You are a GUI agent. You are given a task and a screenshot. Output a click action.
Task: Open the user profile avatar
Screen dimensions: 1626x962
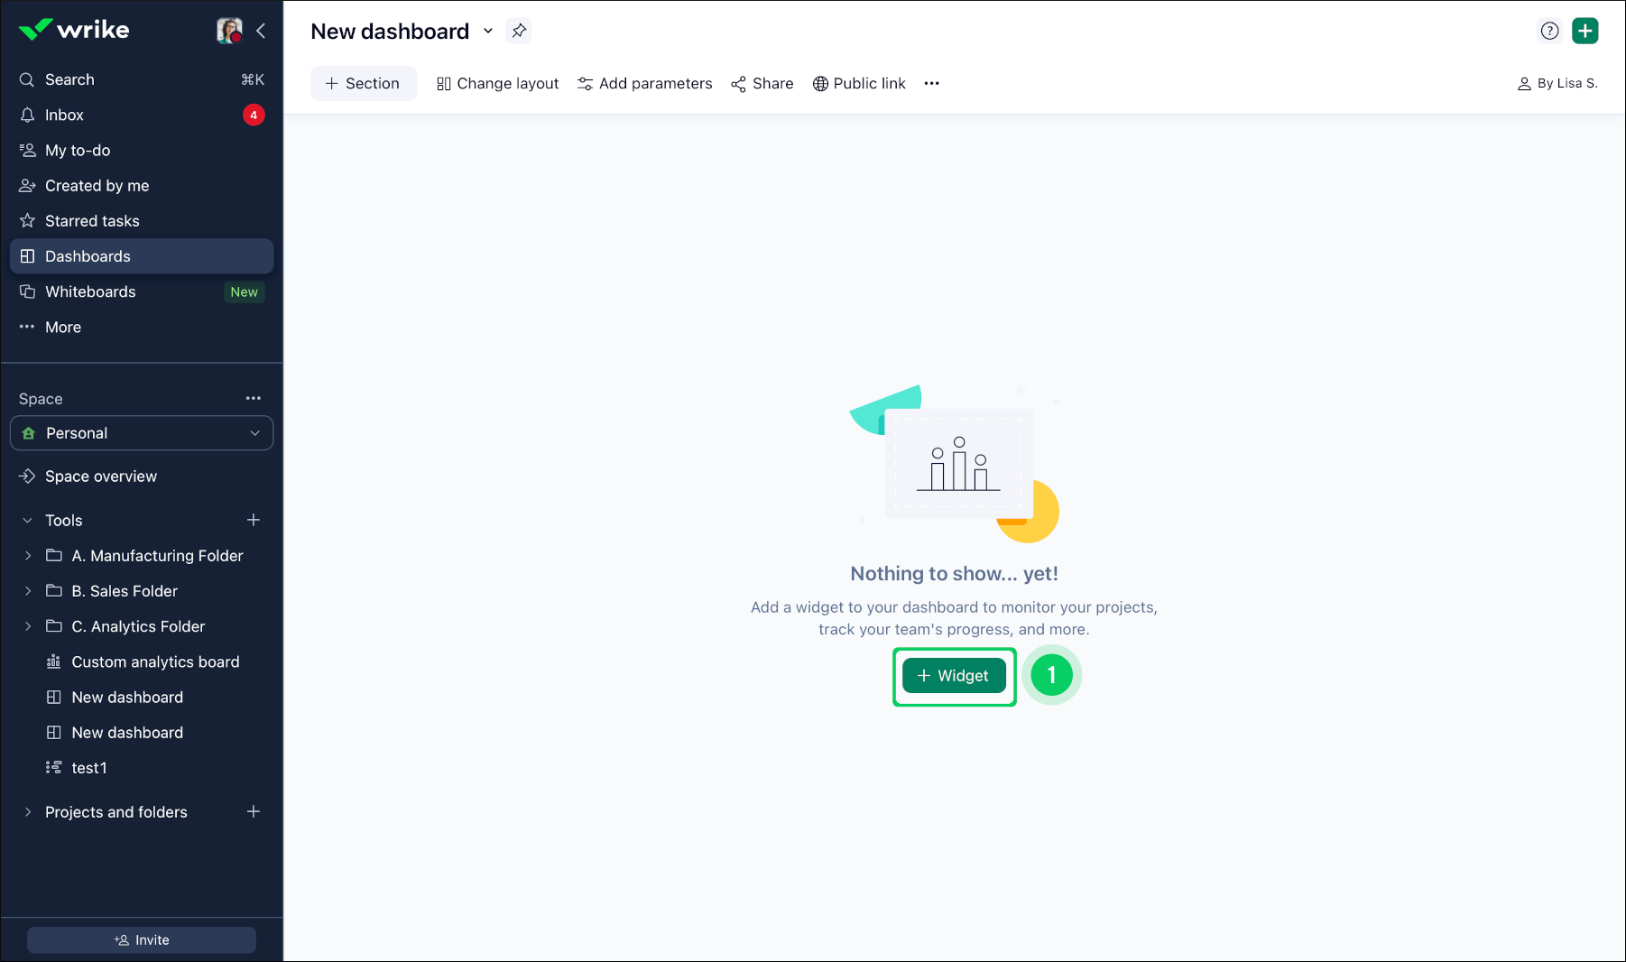pyautogui.click(x=229, y=31)
